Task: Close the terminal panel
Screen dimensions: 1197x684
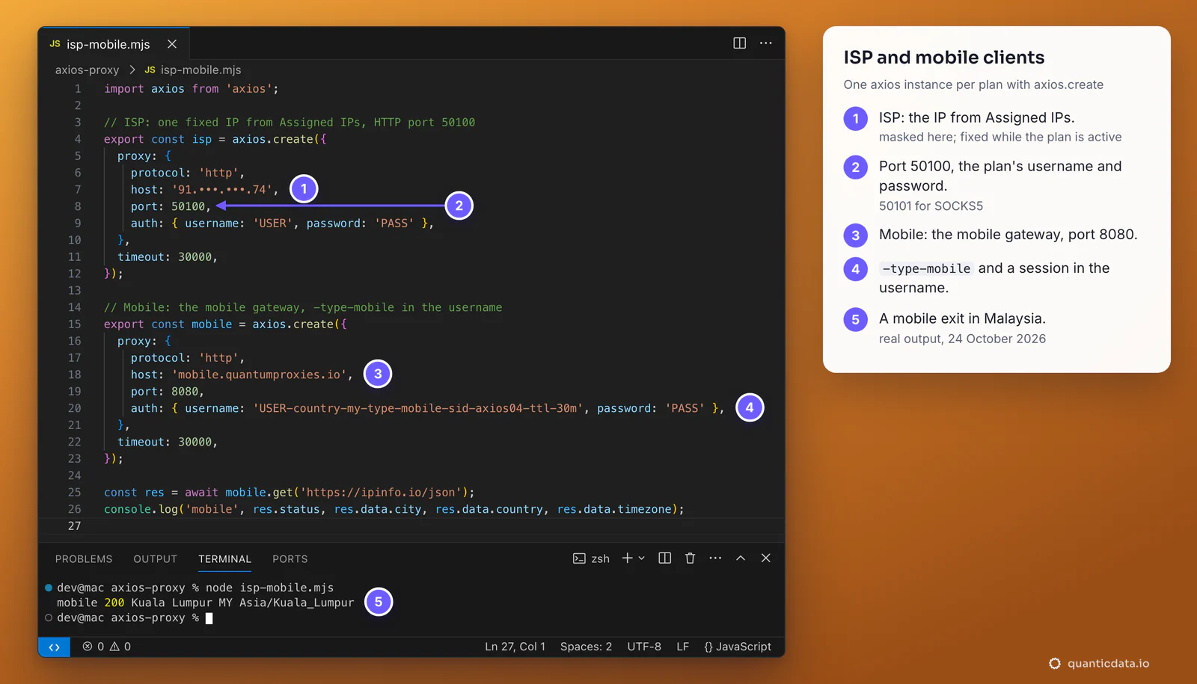Action: click(x=765, y=558)
